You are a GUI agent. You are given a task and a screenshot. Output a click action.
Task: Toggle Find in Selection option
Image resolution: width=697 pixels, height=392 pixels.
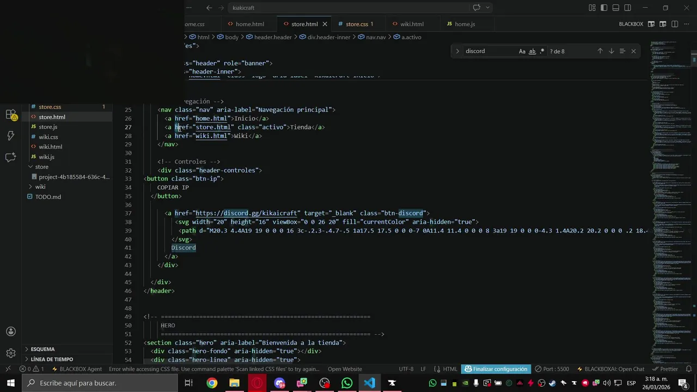[622, 51]
